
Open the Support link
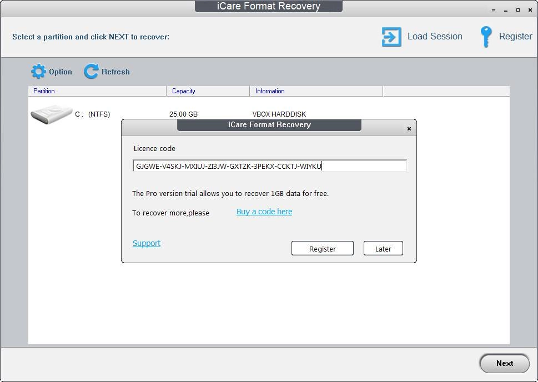tap(147, 243)
